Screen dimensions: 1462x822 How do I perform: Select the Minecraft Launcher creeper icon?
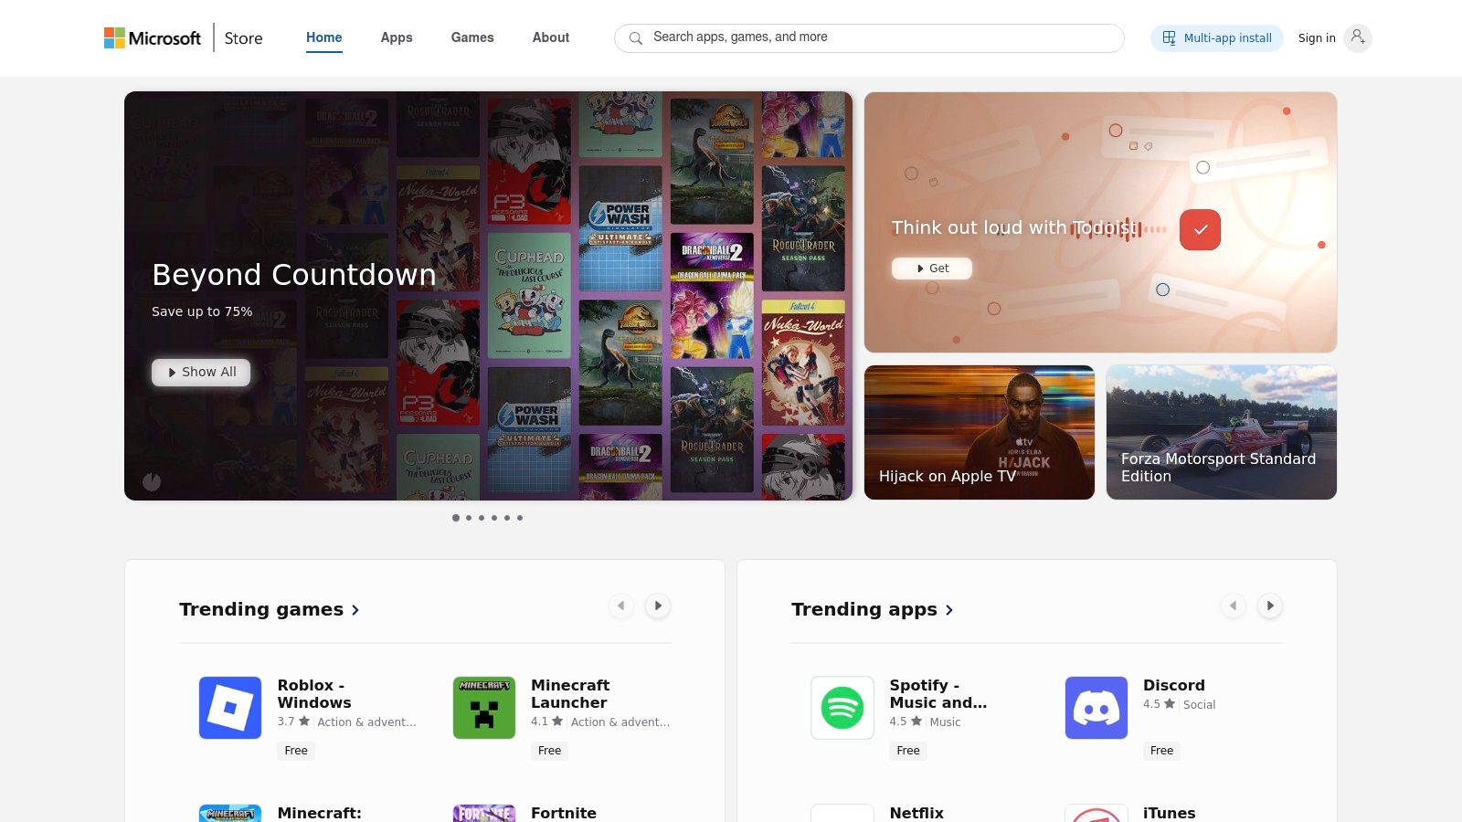(483, 707)
